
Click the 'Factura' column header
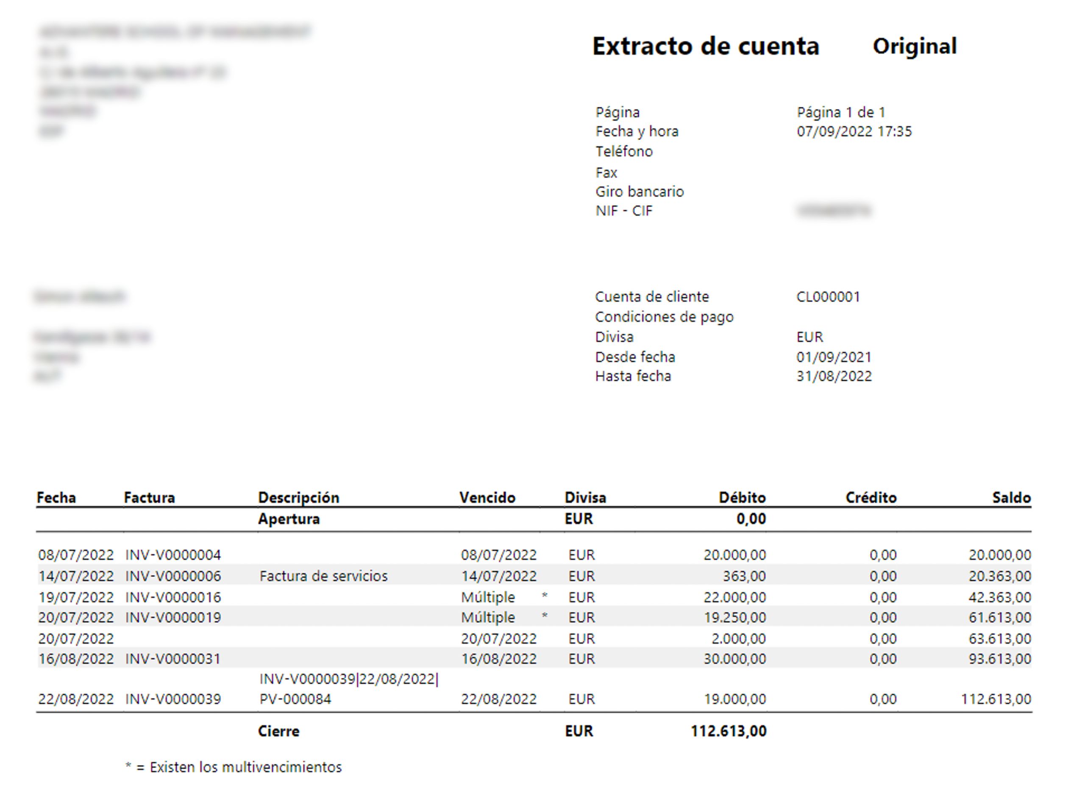(x=149, y=498)
